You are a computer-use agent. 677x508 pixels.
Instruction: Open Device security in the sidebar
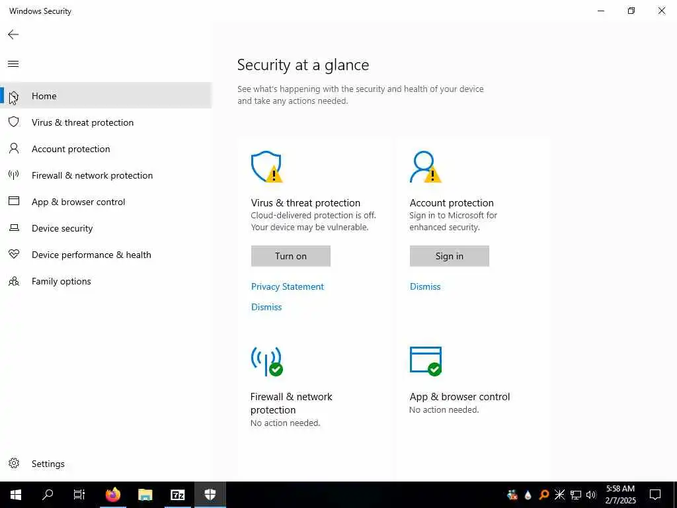106,228
